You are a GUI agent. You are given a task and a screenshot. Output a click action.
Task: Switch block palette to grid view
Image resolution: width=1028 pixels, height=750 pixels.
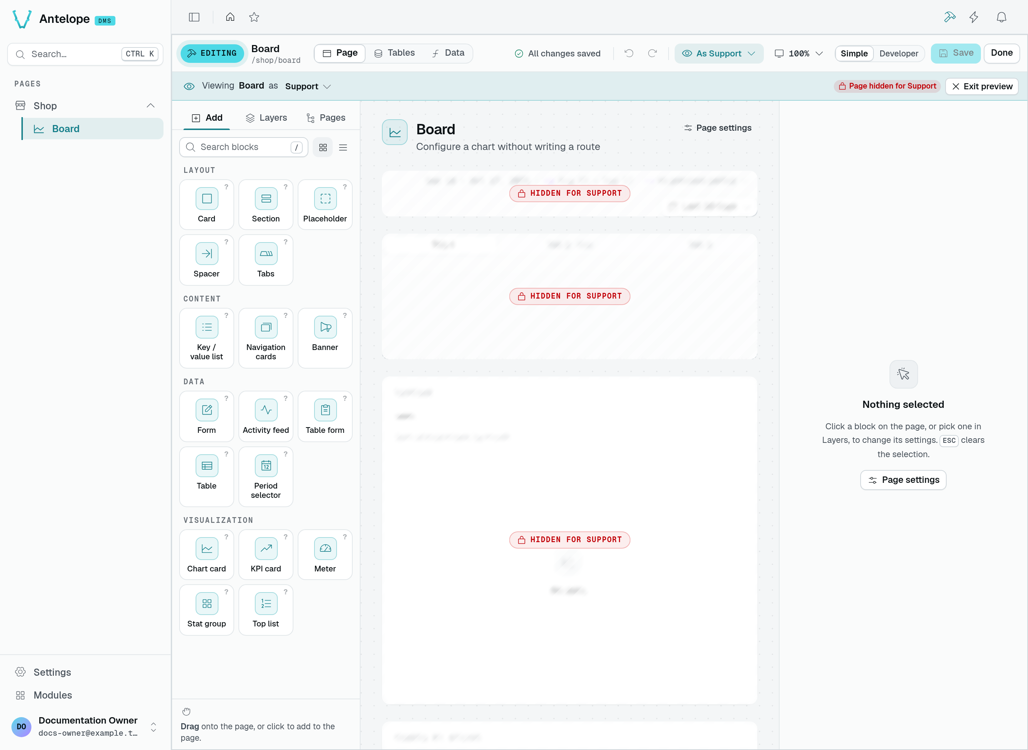[x=323, y=147]
